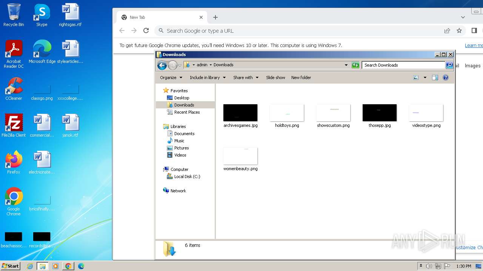Open Windows Media Player from taskbar
This screenshot has width=483, height=271.
[x=55, y=266]
